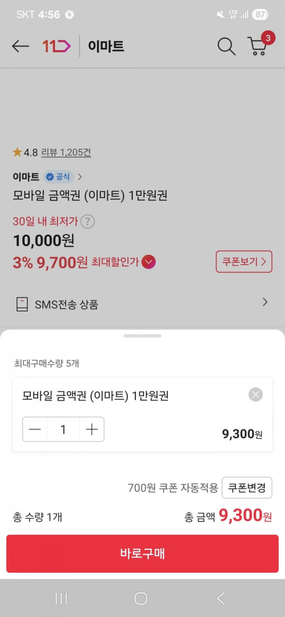Remove the selected 1만원권 item with X

point(255,395)
